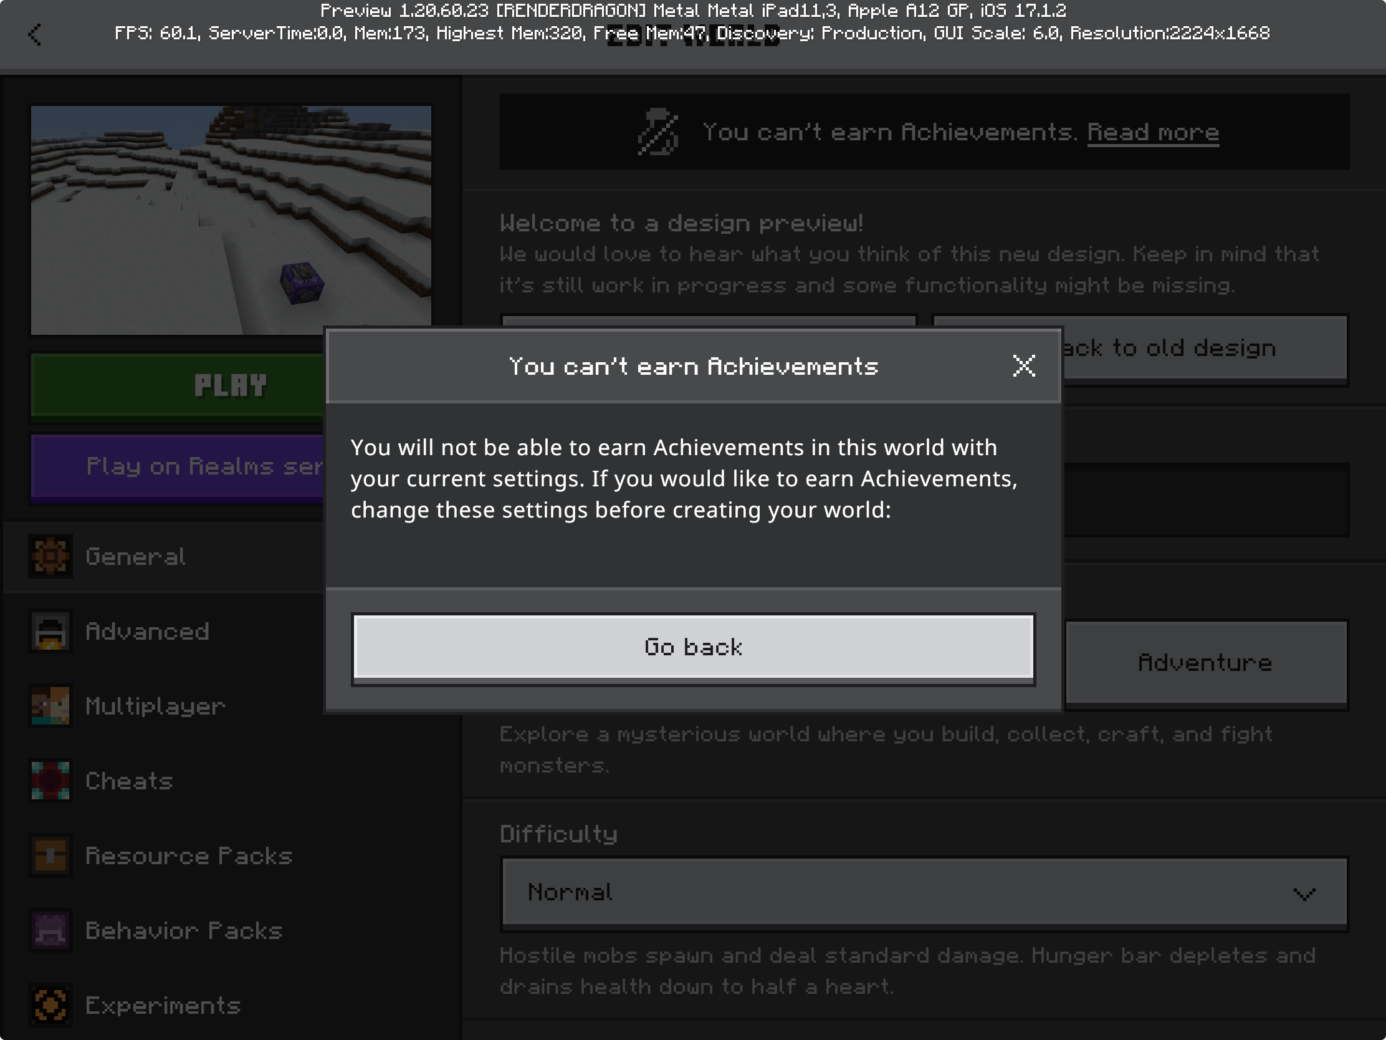1386x1040 pixels.
Task: Click the Difficulty dropdown chevron arrow
Action: [1304, 893]
